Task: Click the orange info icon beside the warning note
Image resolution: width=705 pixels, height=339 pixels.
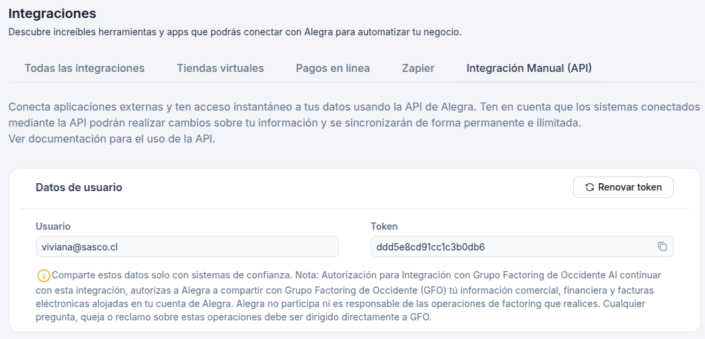Action: click(x=44, y=275)
